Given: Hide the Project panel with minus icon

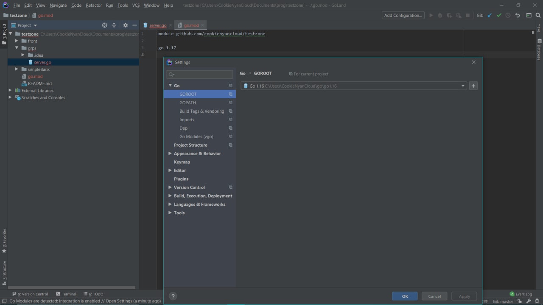Looking at the screenshot, I should point(134,25).
